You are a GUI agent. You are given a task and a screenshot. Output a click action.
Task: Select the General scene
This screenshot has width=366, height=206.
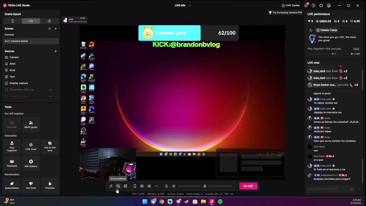[31, 35]
